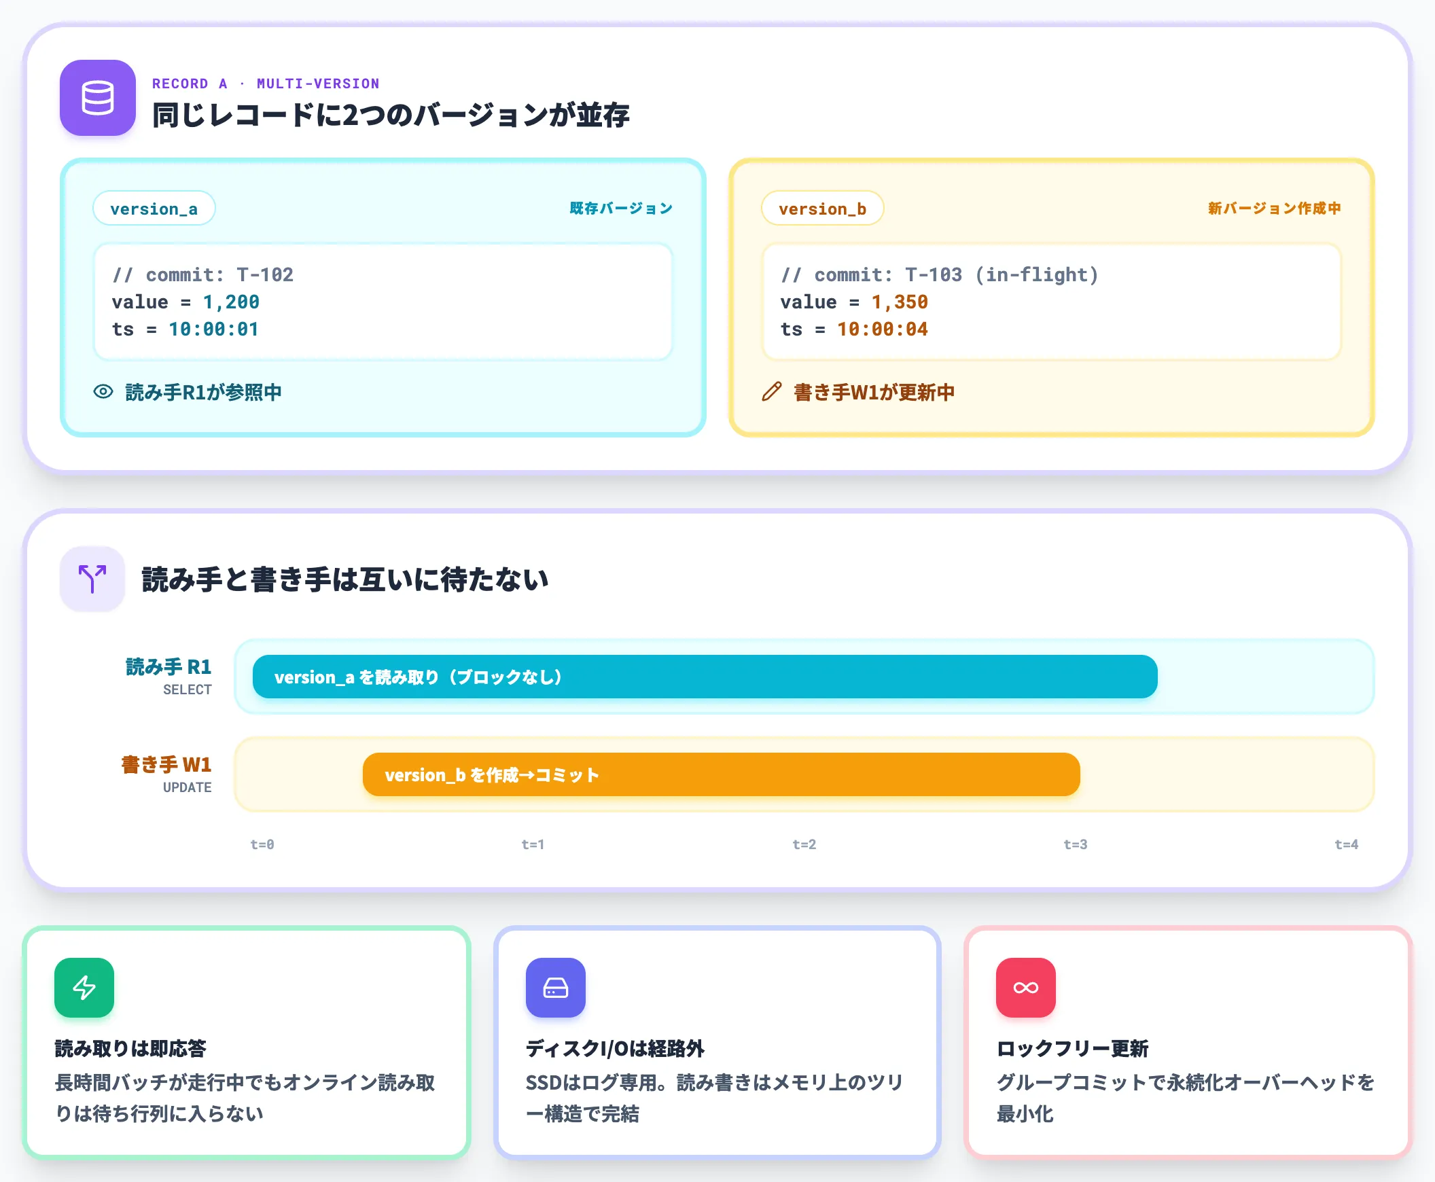Image resolution: width=1435 pixels, height=1182 pixels.
Task: Click the value = 1,350 line
Action: [x=855, y=302]
